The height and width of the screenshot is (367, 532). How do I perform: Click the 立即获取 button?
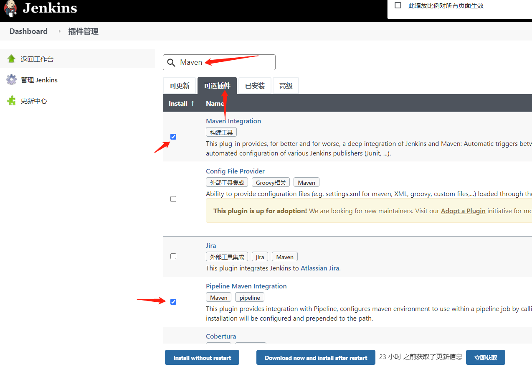(486, 358)
